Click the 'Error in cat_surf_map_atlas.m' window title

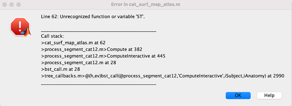(x=146, y=5)
